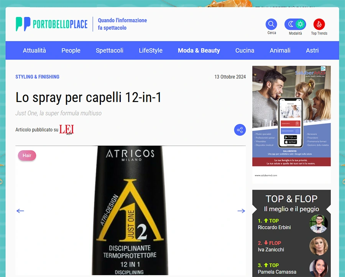Click the PortobelloPlace logo
Viewport: 345px width, 277px height.
51,25
